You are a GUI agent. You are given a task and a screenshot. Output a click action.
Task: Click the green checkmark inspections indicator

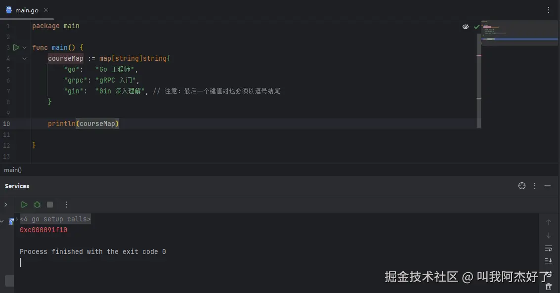click(476, 27)
